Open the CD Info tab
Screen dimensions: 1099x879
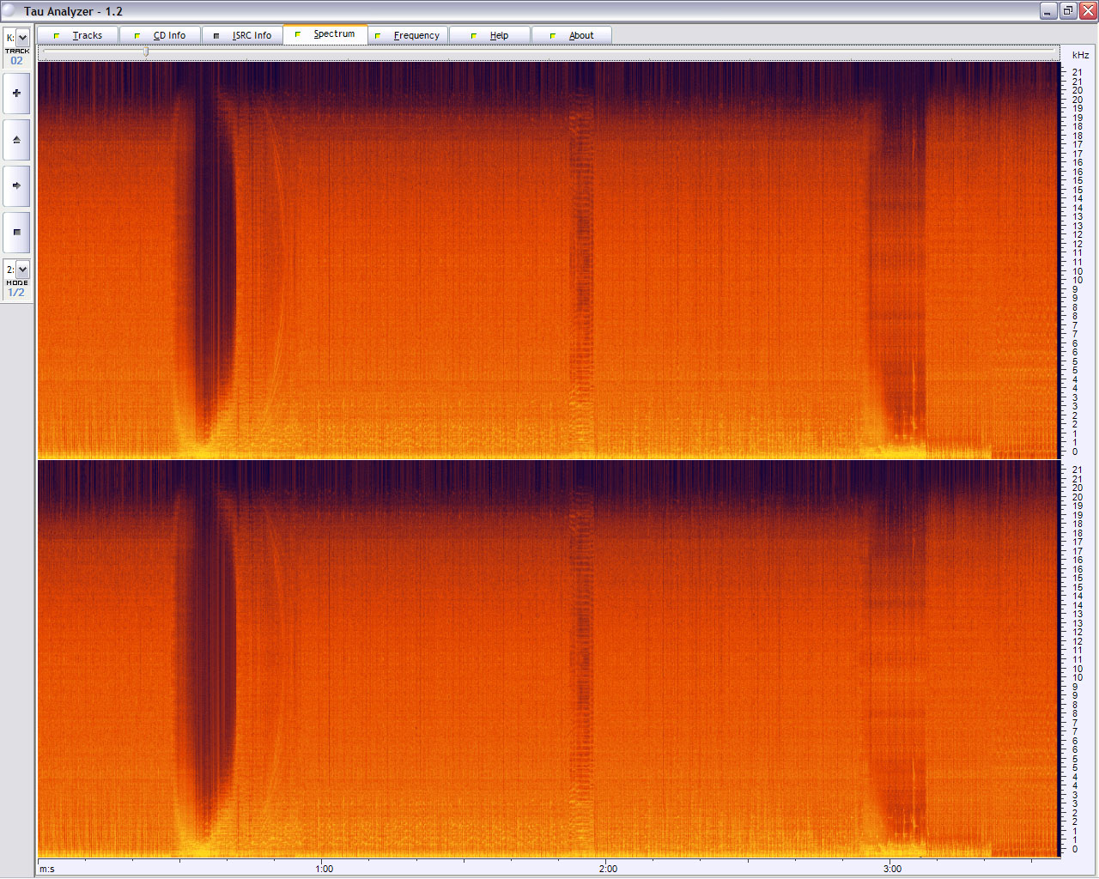161,35
